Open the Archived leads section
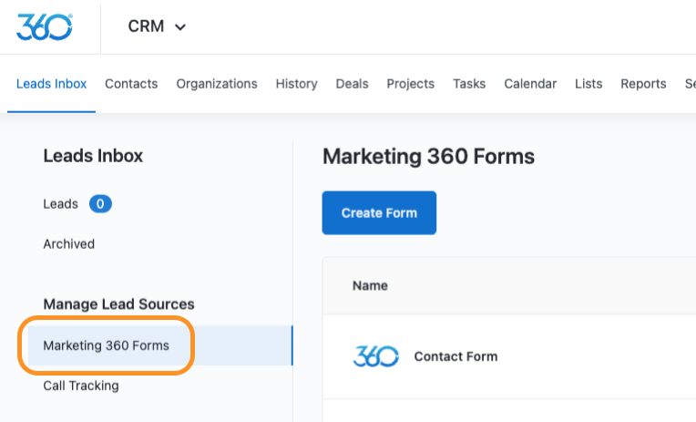Image resolution: width=696 pixels, height=422 pixels. (68, 244)
